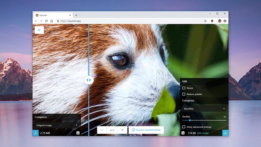
Task: Open the Original image dropdown
Action: 57,125
